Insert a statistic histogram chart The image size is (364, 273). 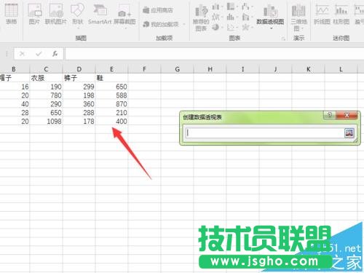232,17
